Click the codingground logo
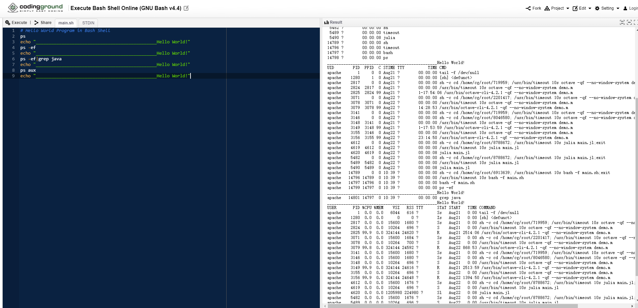Screen dimensions: 638x308 (34, 7)
